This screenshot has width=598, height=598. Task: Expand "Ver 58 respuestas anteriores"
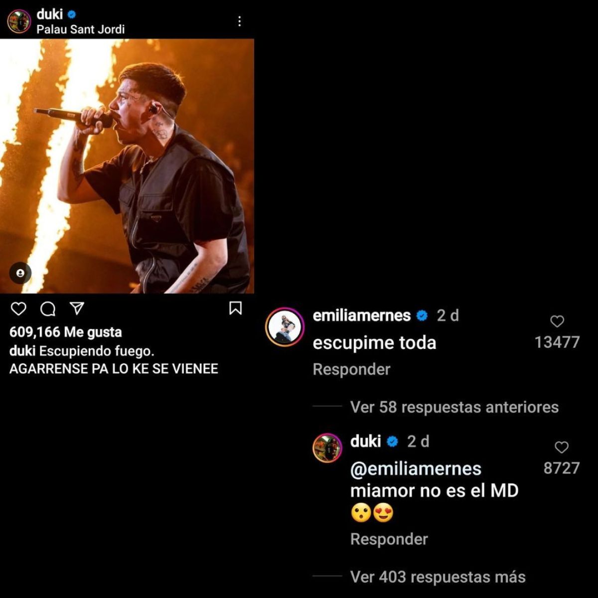[x=454, y=407]
